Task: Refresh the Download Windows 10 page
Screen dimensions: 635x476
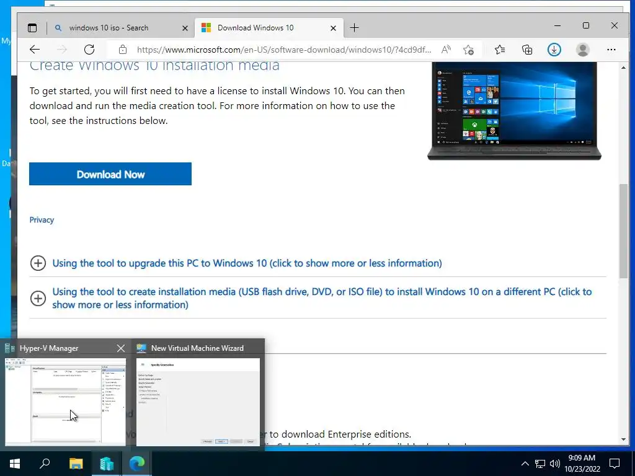Action: 89,50
